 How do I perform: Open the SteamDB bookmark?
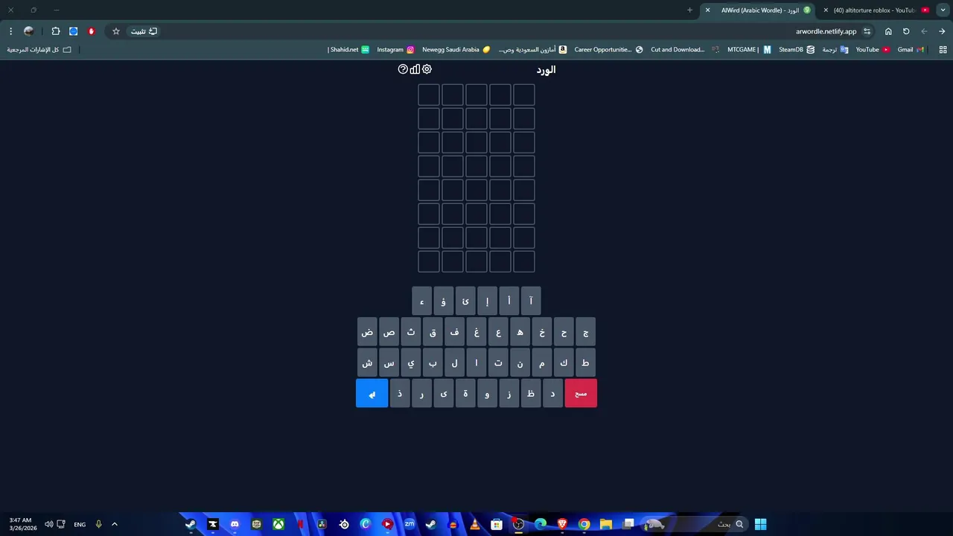pyautogui.click(x=797, y=50)
